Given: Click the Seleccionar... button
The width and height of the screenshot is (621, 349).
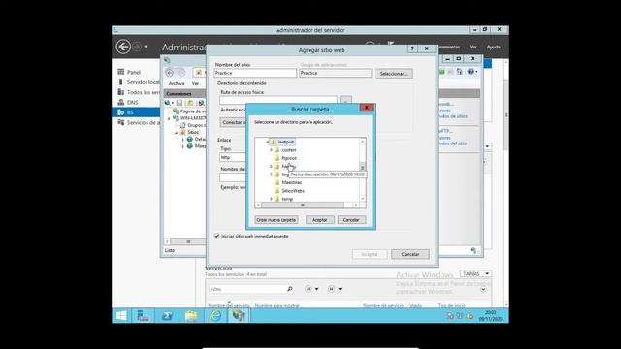Looking at the screenshot, I should [x=394, y=74].
